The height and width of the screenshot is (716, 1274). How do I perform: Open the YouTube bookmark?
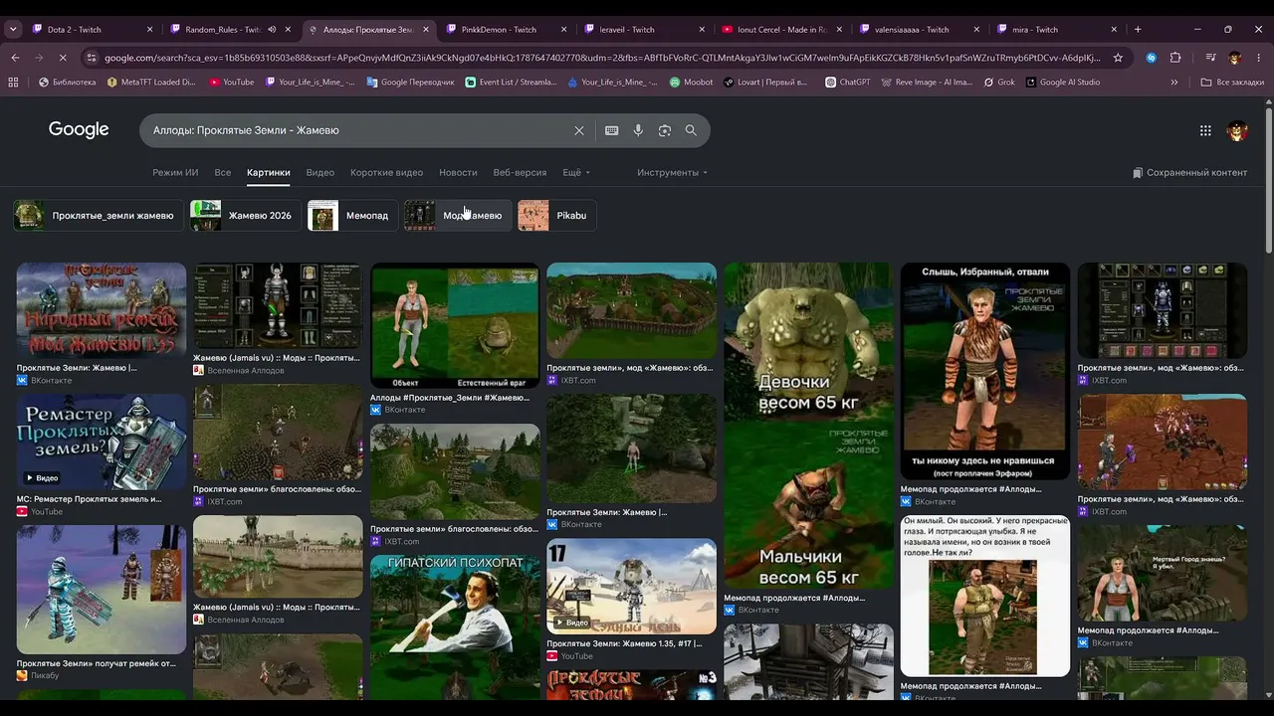(231, 82)
